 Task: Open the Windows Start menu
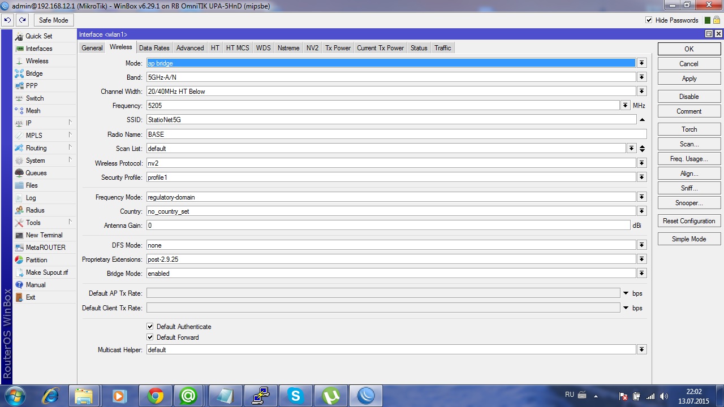tap(15, 396)
